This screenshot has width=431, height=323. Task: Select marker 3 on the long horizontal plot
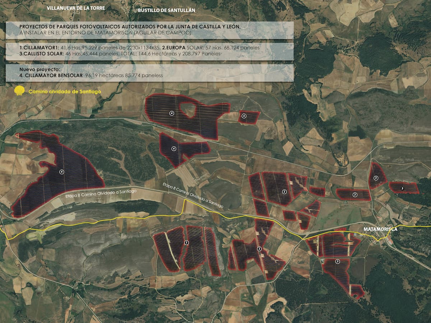354,195
